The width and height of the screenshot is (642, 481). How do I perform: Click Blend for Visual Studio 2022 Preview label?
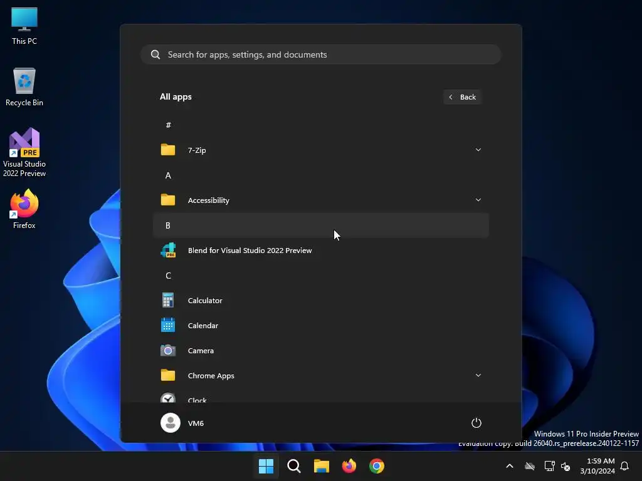coord(250,251)
